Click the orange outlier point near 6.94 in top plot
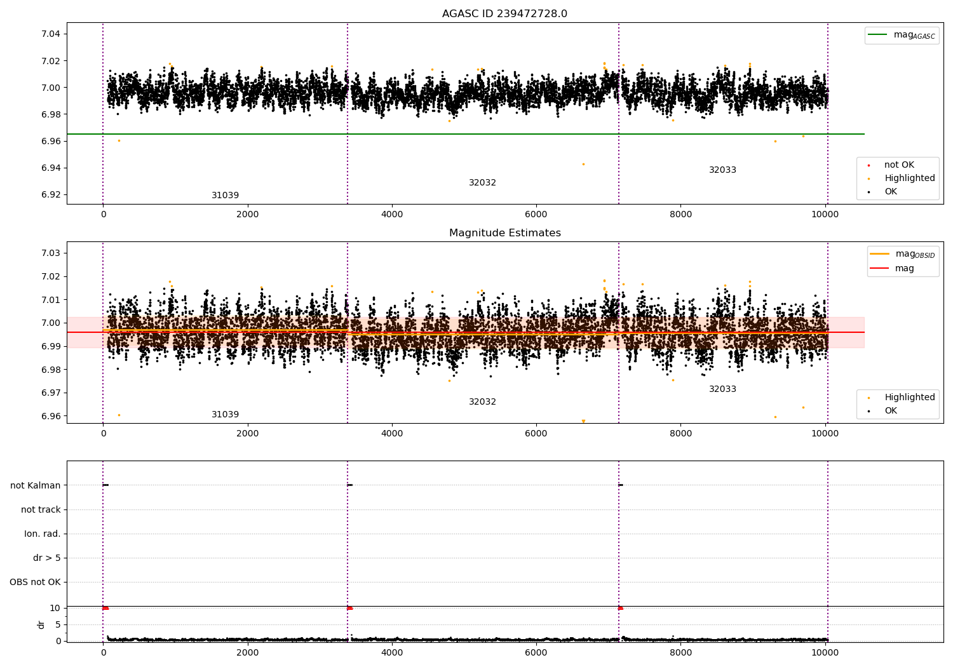Image resolution: width=953 pixels, height=667 pixels. (583, 165)
